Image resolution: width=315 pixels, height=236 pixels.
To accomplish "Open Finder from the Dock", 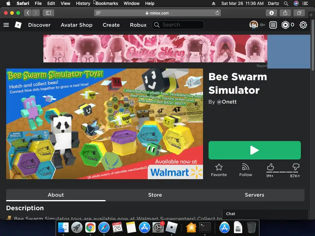I will (63, 228).
